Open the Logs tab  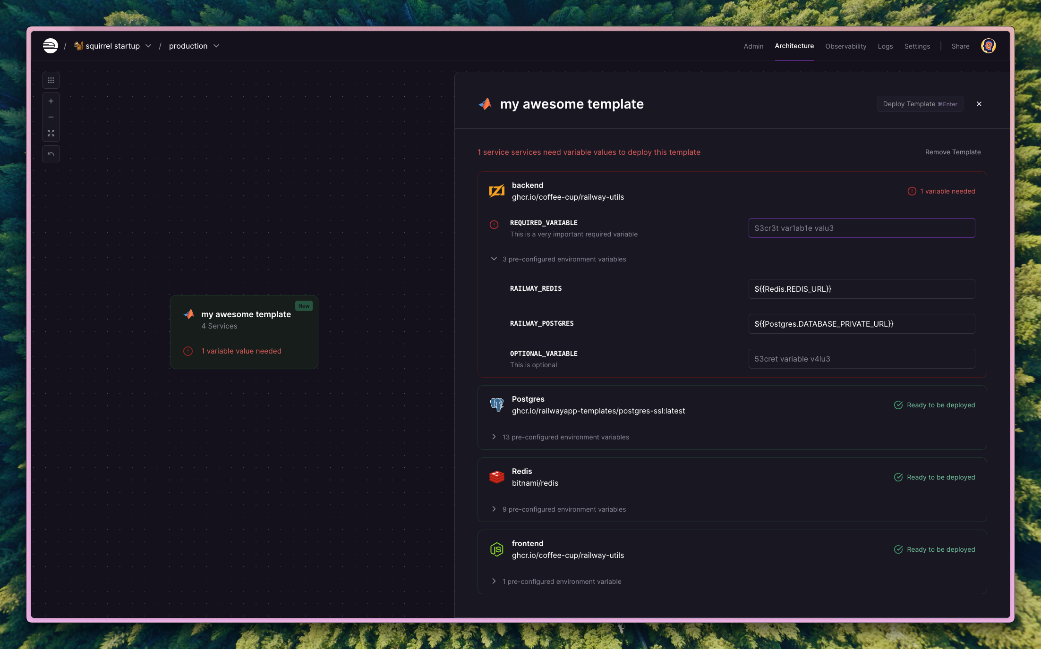point(885,46)
